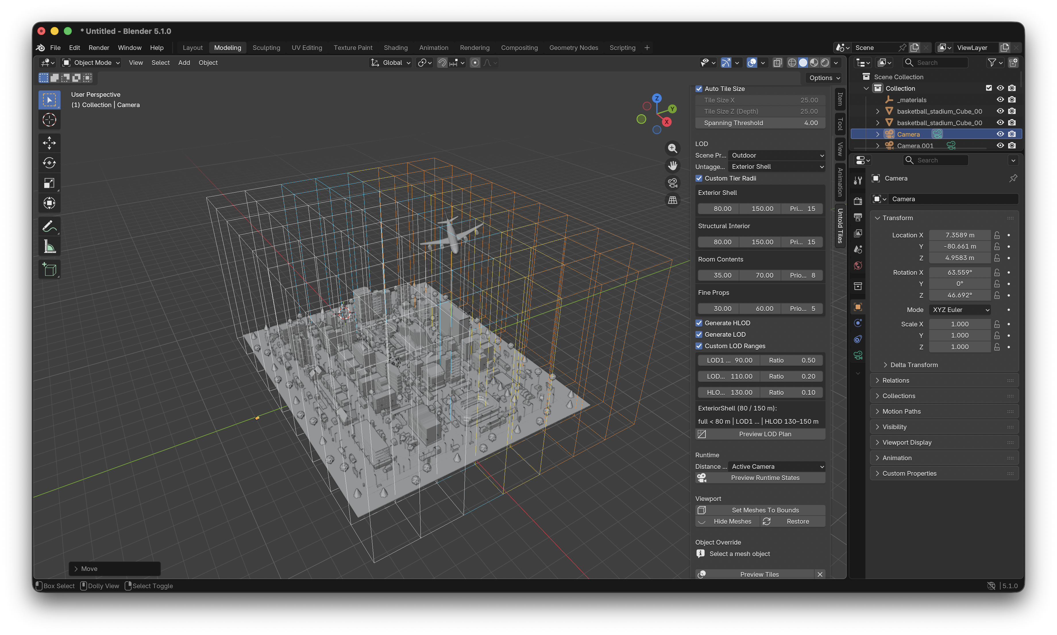Switch to wireframe viewport shading
The height and width of the screenshot is (635, 1057).
click(792, 63)
